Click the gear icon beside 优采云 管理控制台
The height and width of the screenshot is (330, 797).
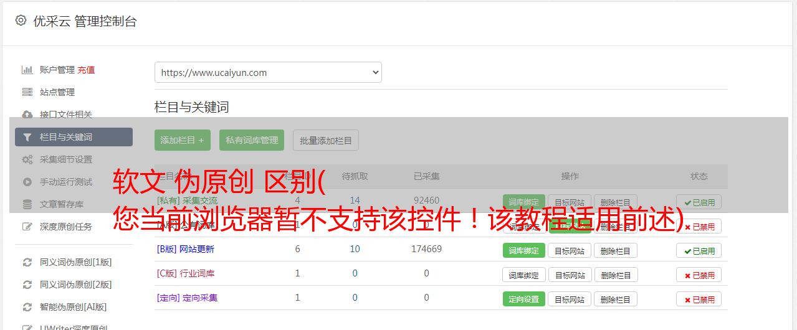pos(21,21)
